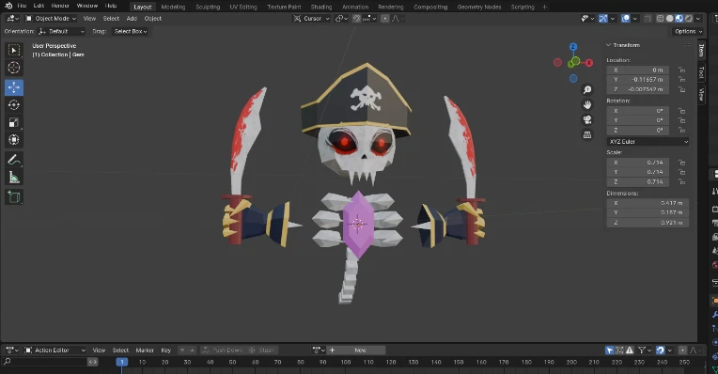Activate the Rotate tool

click(14, 105)
